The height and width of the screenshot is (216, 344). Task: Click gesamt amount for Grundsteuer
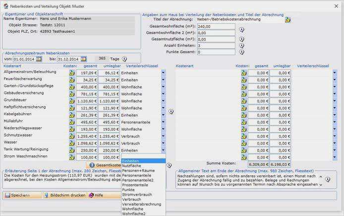(87, 101)
